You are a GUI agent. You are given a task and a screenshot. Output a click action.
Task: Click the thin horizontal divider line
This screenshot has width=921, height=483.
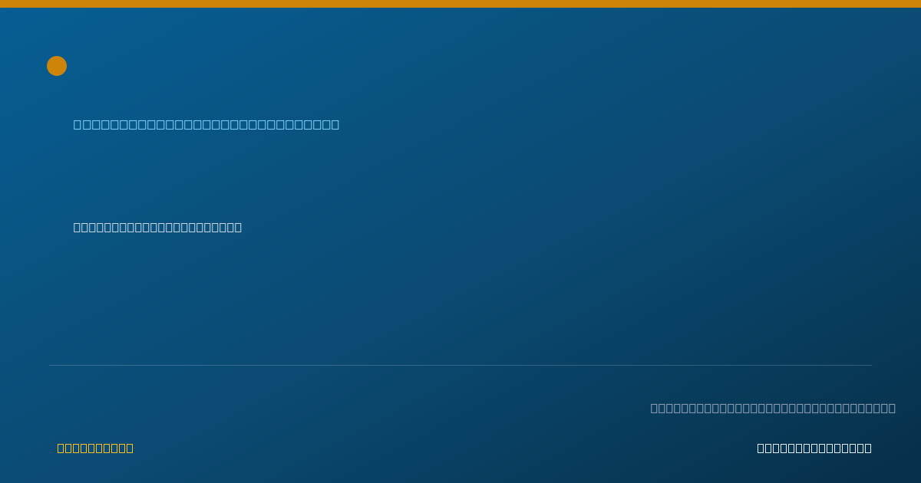coord(460,365)
